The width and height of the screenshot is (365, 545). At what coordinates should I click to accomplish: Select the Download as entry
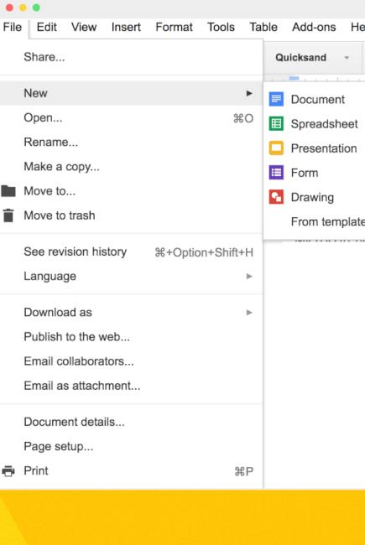131,313
